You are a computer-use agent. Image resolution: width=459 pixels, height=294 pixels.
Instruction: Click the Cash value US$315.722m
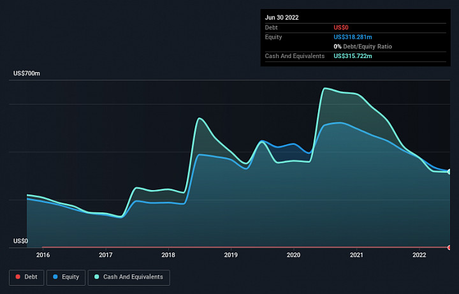coord(353,56)
